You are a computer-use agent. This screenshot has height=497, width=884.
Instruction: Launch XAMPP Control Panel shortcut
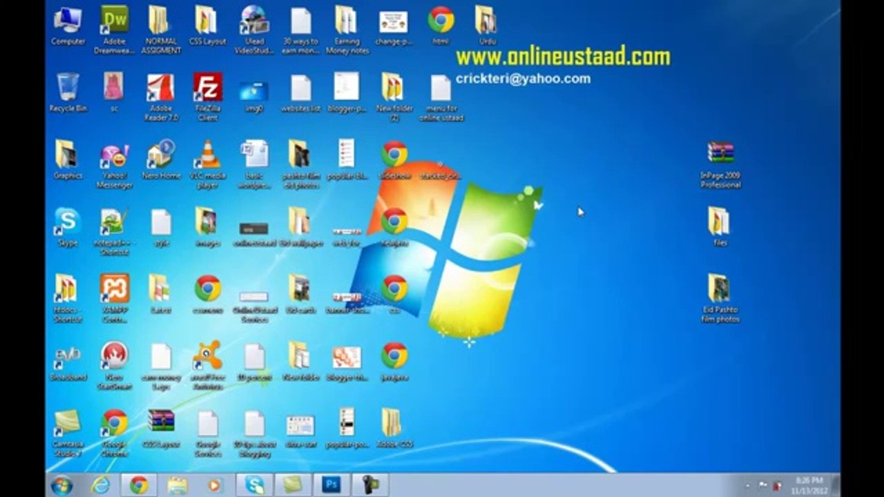click(114, 298)
